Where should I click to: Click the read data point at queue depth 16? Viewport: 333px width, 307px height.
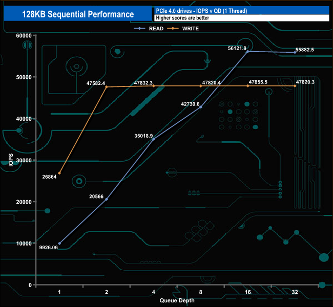point(247,51)
